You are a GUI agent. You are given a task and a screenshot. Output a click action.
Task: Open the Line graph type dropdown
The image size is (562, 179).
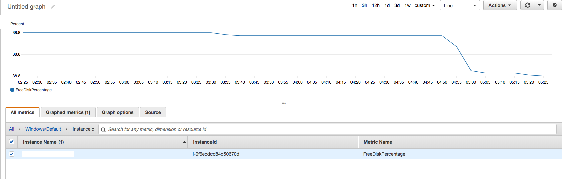[x=460, y=6]
